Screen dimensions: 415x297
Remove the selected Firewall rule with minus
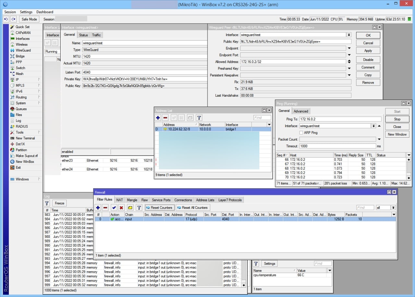coord(105,207)
